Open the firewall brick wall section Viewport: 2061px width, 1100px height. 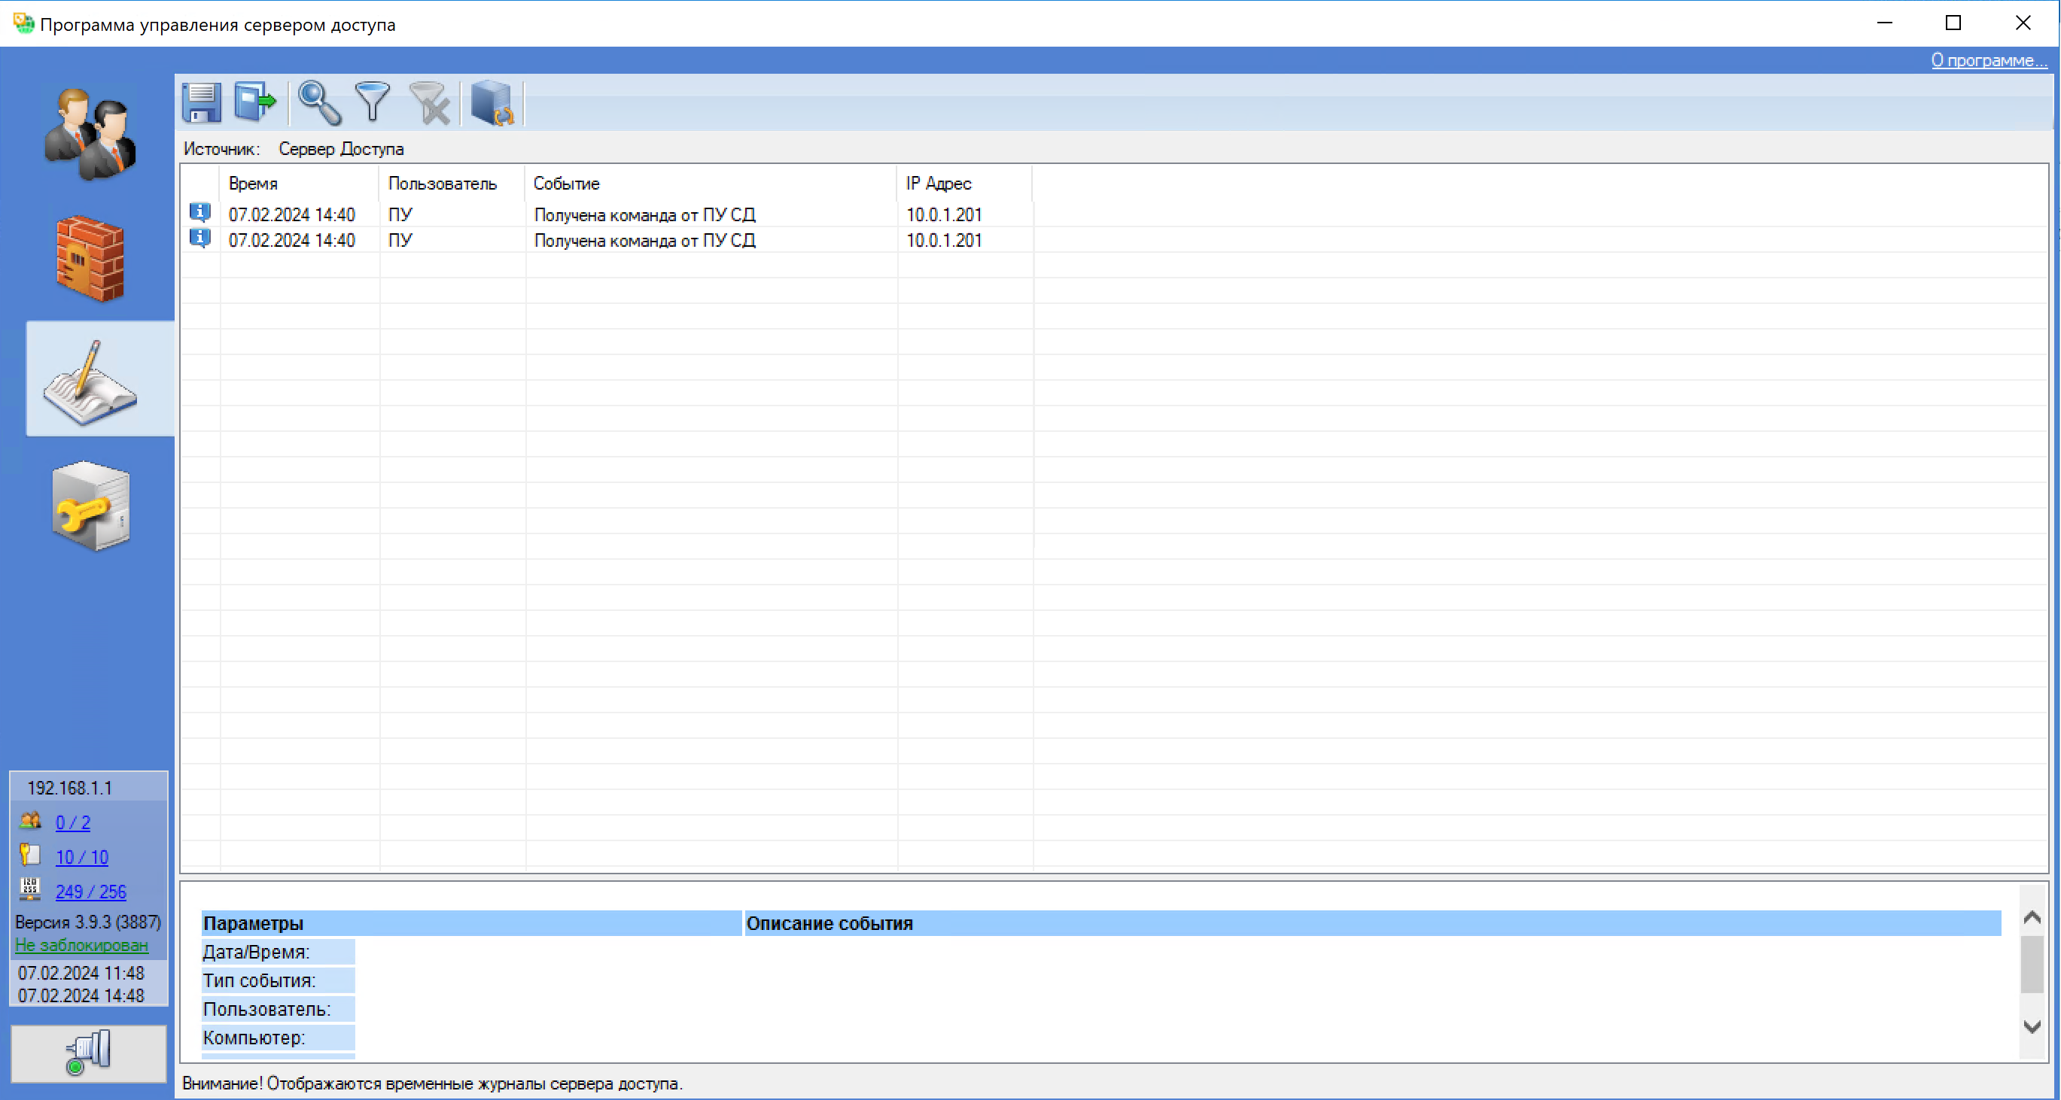[90, 258]
